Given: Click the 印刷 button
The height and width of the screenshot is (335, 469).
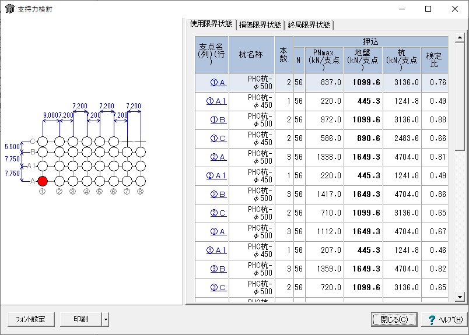Looking at the screenshot, I should [x=80, y=319].
